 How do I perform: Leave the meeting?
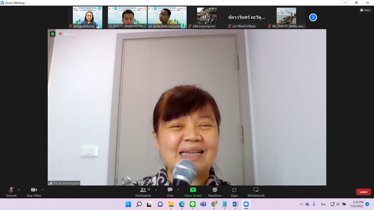(x=363, y=192)
